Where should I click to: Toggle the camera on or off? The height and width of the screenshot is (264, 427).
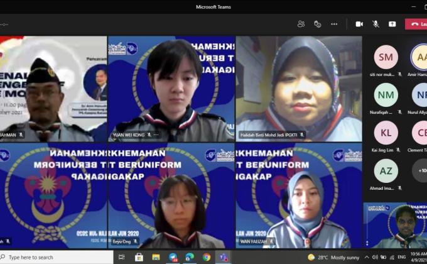coord(359,24)
